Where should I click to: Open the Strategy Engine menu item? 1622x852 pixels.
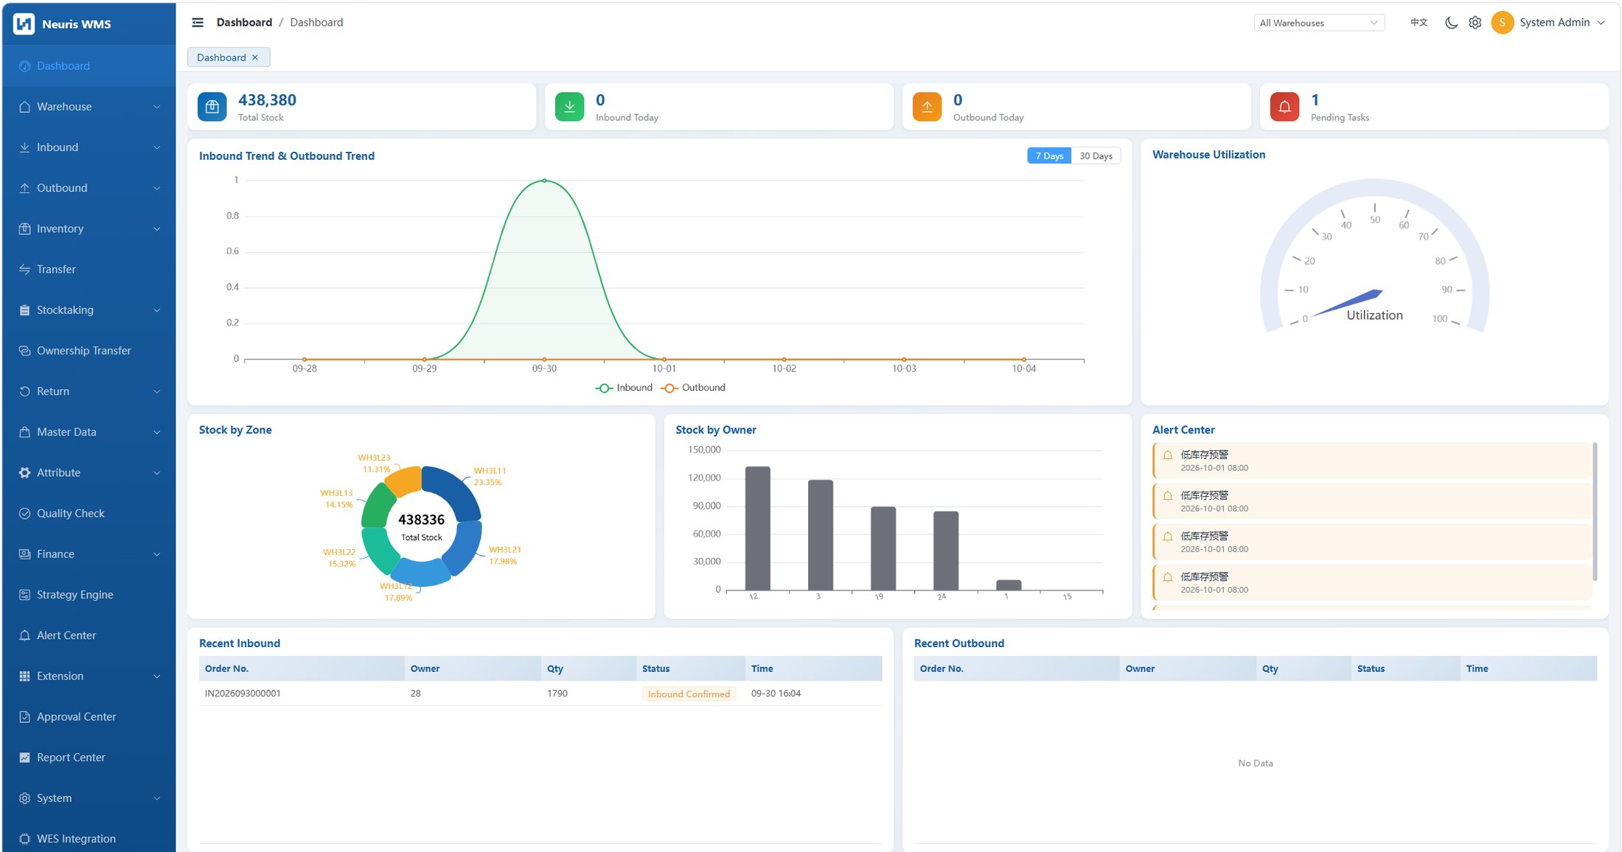point(88,595)
